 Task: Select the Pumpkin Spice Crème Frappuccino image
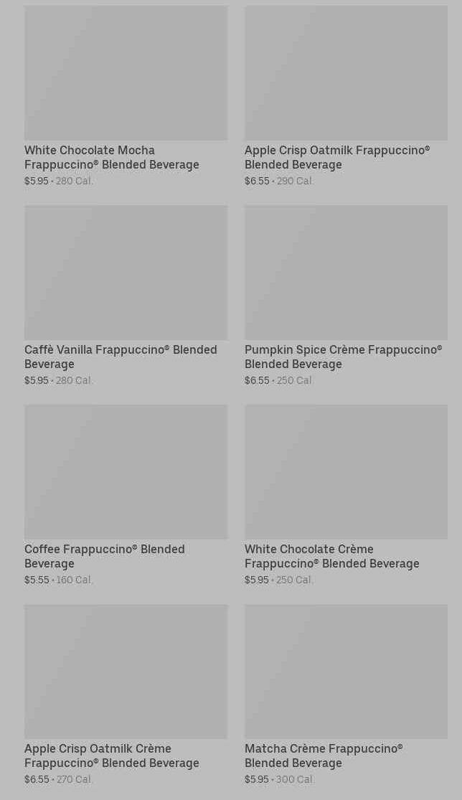pyautogui.click(x=346, y=273)
